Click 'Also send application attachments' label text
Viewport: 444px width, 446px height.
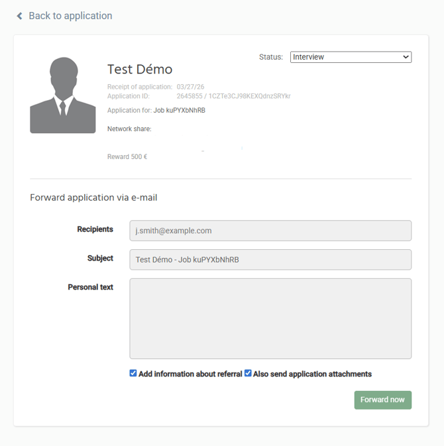[312, 374]
